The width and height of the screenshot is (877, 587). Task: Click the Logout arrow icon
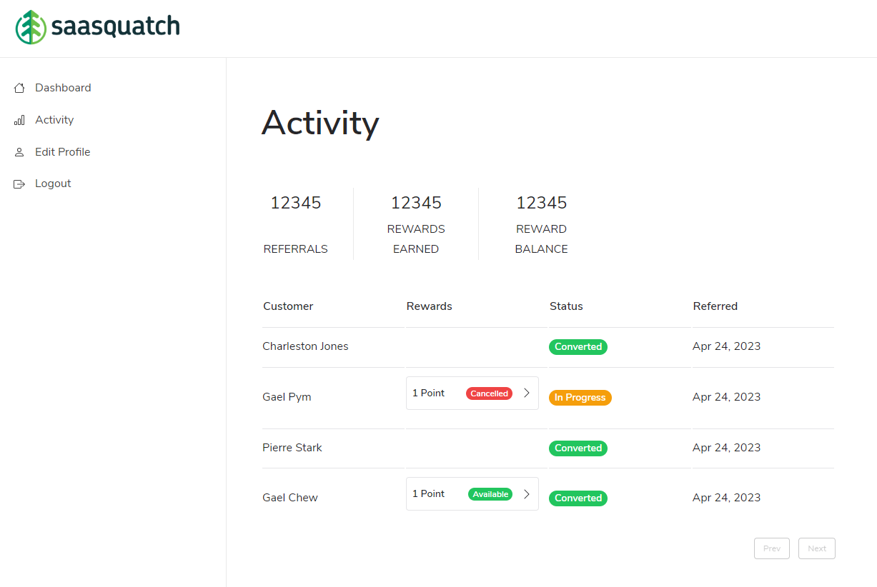click(19, 184)
